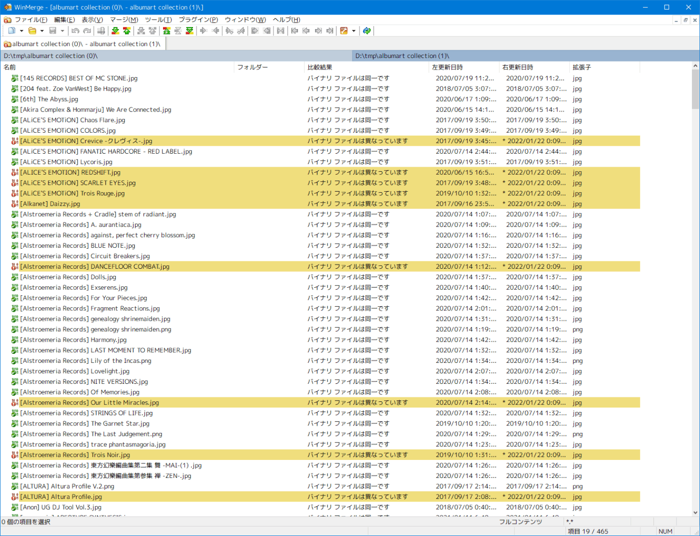Open the ファイル(F) menu
Image resolution: width=700 pixels, height=536 pixels.
pos(31,20)
